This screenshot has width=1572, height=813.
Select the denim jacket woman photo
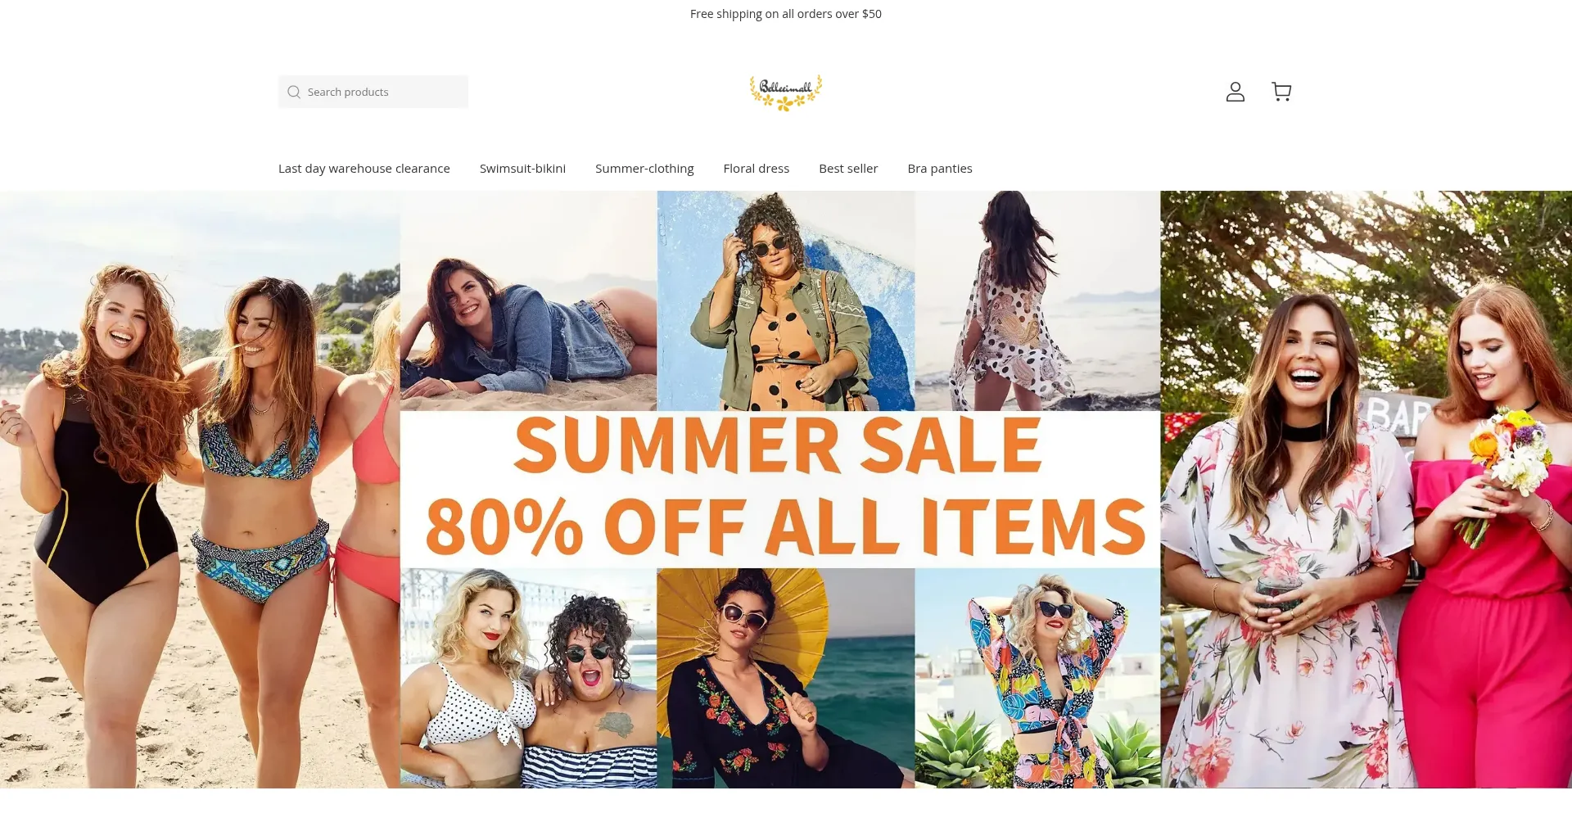pos(528,300)
